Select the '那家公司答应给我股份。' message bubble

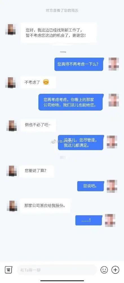coord(45,205)
